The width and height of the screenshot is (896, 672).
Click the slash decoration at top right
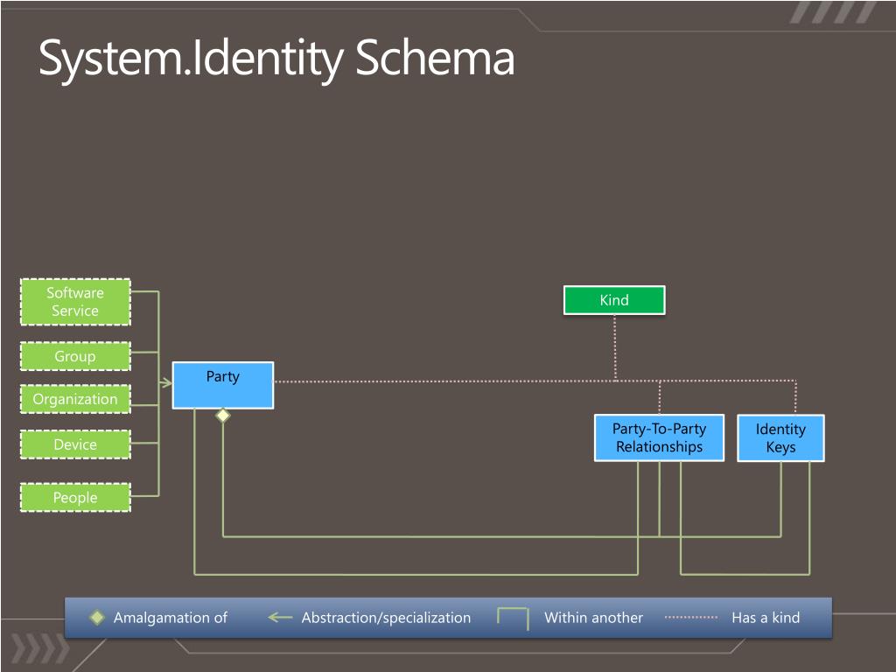pos(833,12)
